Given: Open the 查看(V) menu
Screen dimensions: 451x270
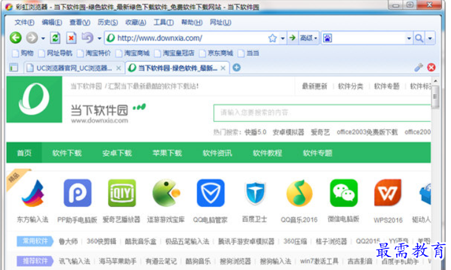Looking at the screenshot, I should 80,22.
